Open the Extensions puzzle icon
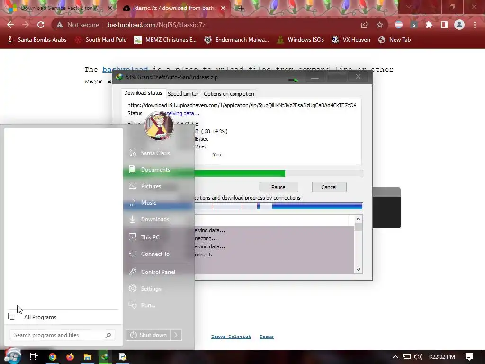This screenshot has width=485, height=364. [429, 25]
